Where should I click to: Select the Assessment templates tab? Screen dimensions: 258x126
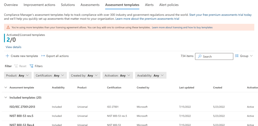point(122,5)
